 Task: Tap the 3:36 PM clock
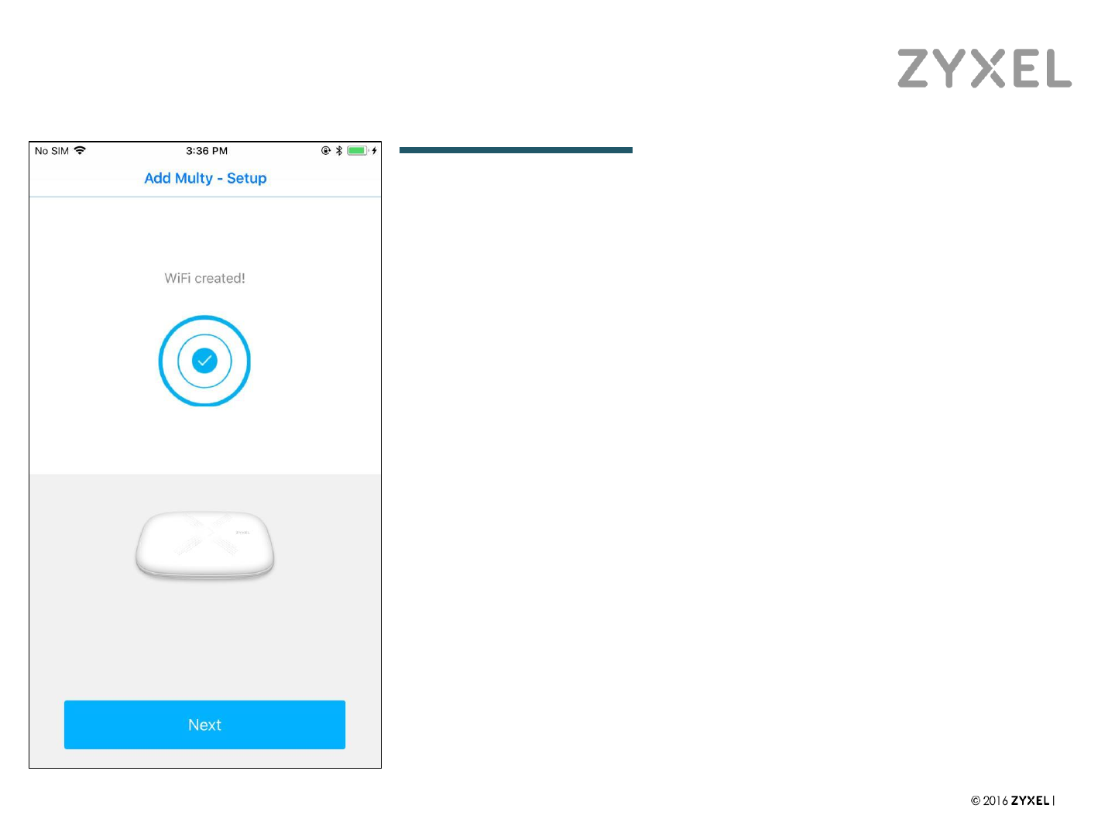[207, 151]
